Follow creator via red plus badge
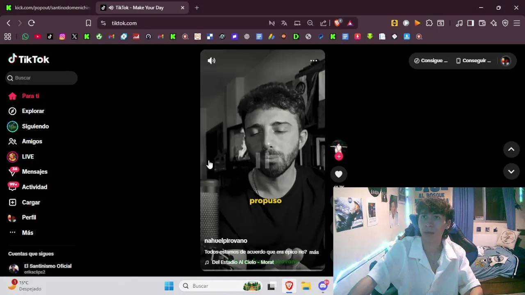 (x=339, y=157)
